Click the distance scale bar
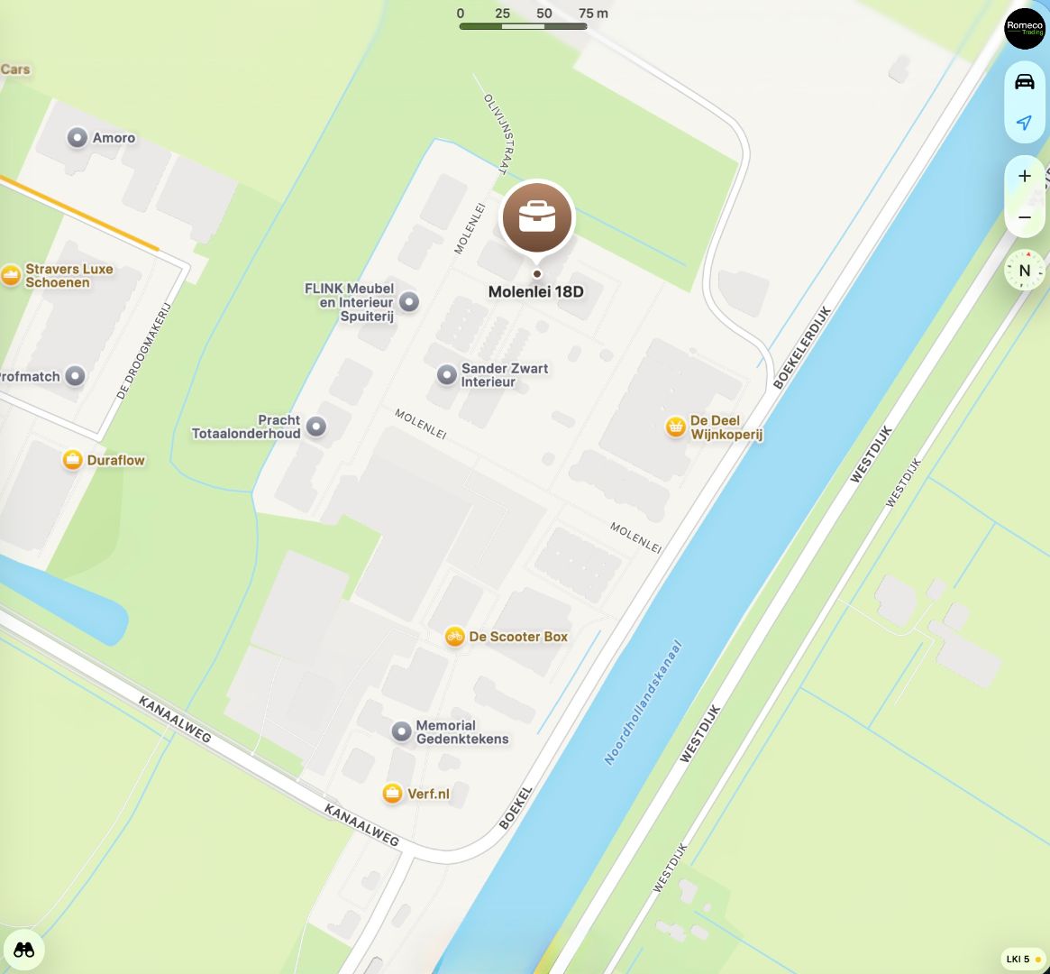Viewport: 1050px width, 974px height. click(523, 26)
